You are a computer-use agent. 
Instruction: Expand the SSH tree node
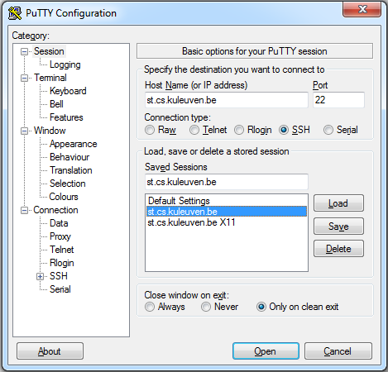[x=41, y=276]
